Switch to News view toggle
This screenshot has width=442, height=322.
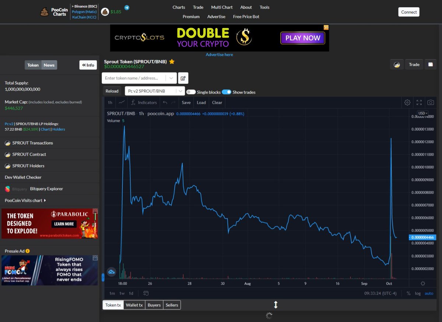coord(49,65)
